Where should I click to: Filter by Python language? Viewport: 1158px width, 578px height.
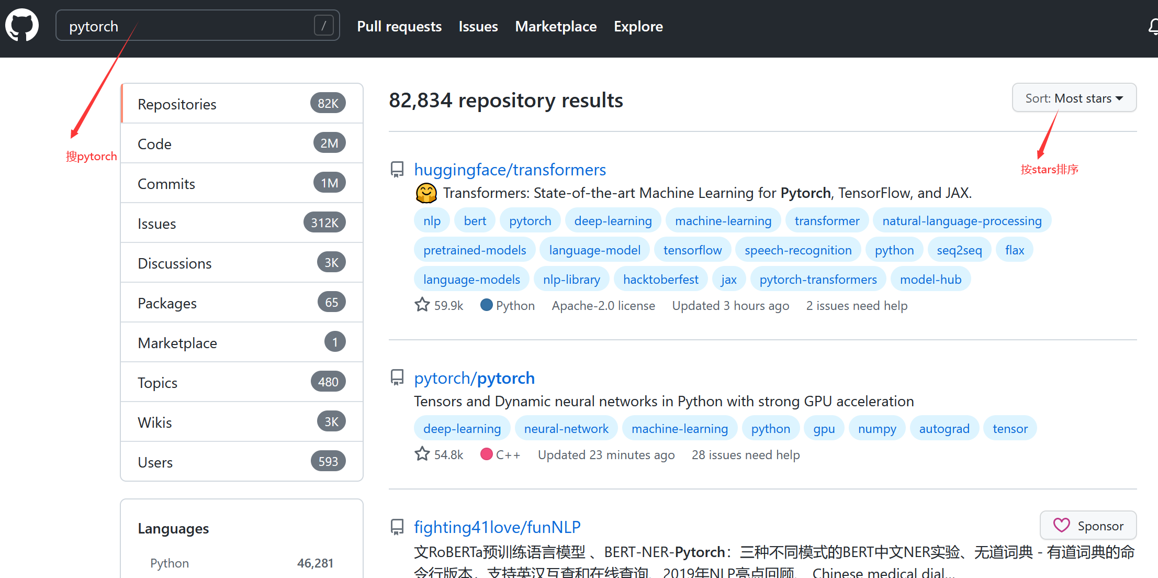click(242, 563)
